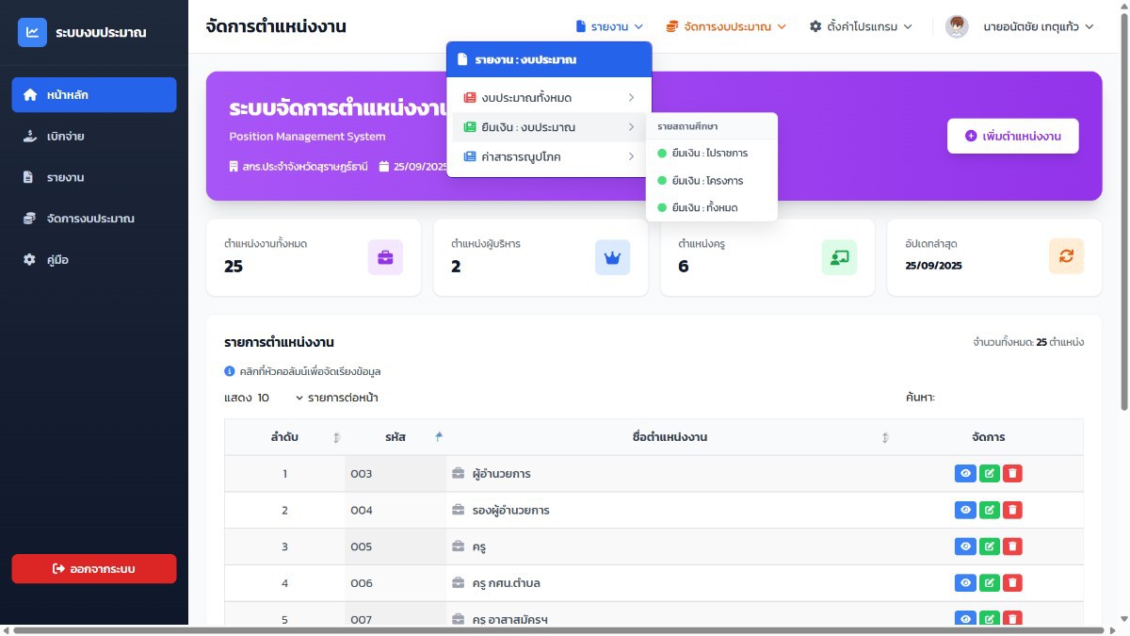Click the red trash icon for ครู row
Screen dimensions: 1130x636
tap(1011, 546)
